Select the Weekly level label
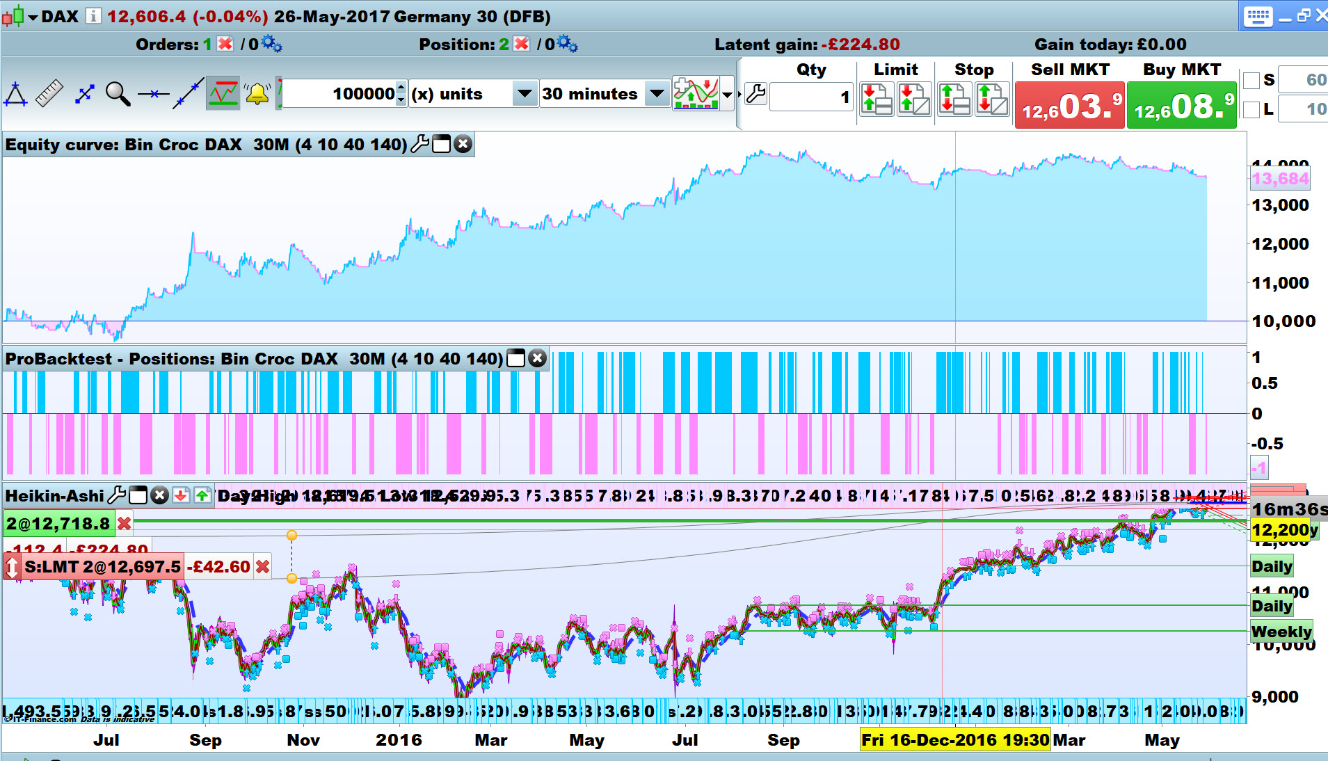This screenshot has height=761, width=1328. 1281,632
